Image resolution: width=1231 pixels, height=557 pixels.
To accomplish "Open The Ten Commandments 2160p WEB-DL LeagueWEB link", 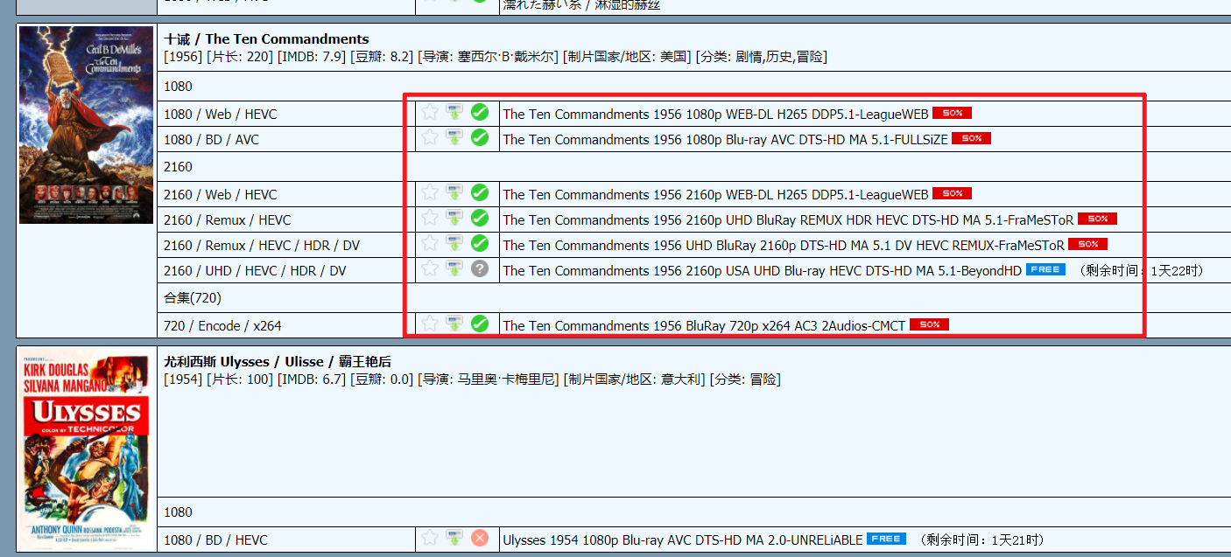I will coord(715,194).
